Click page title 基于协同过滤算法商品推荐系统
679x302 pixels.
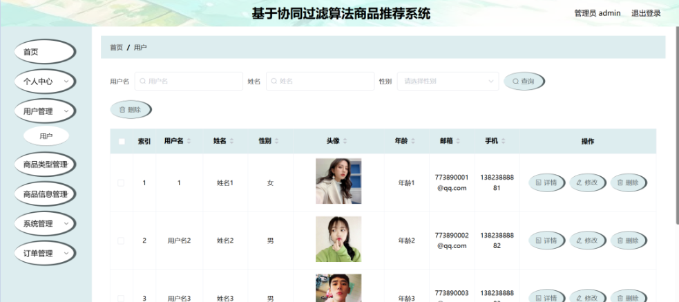click(341, 13)
